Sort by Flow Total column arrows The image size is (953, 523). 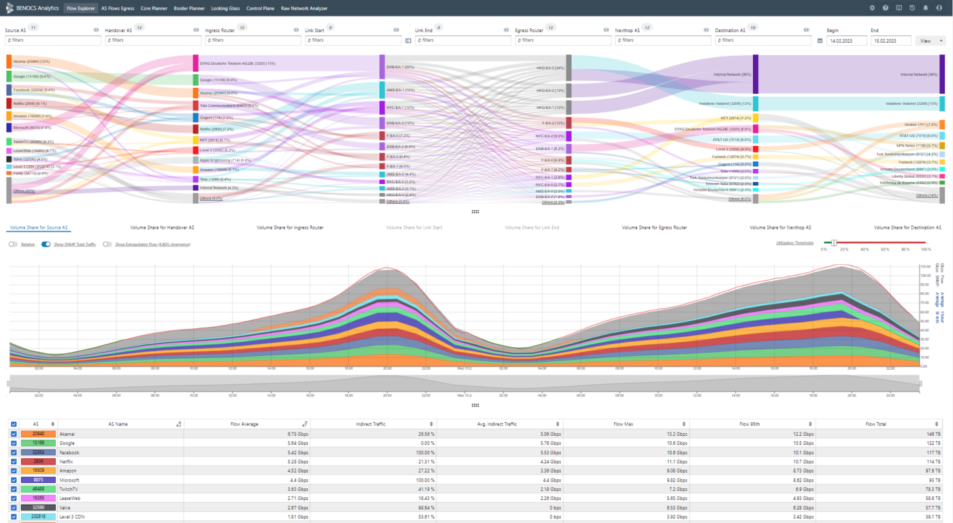click(x=937, y=424)
